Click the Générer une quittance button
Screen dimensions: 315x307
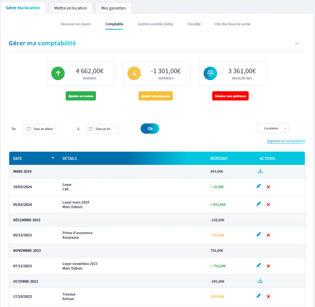pos(230,96)
